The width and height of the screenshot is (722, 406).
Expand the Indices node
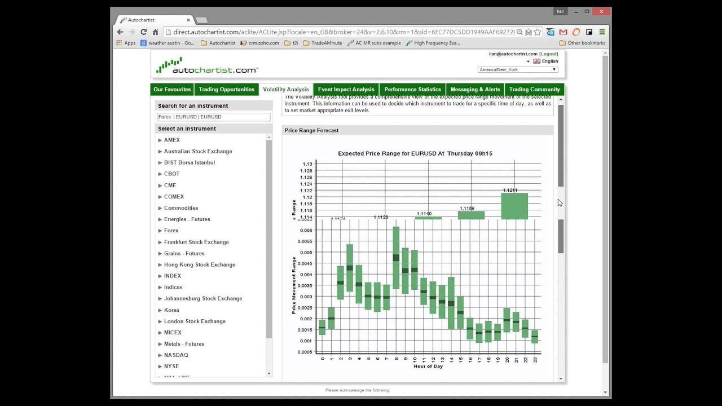click(160, 287)
